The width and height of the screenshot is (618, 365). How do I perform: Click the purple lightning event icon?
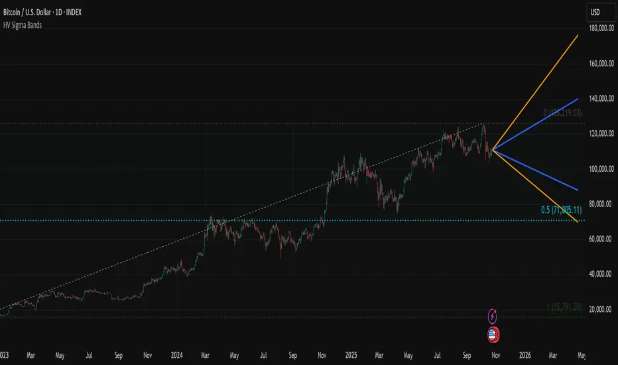point(492,316)
